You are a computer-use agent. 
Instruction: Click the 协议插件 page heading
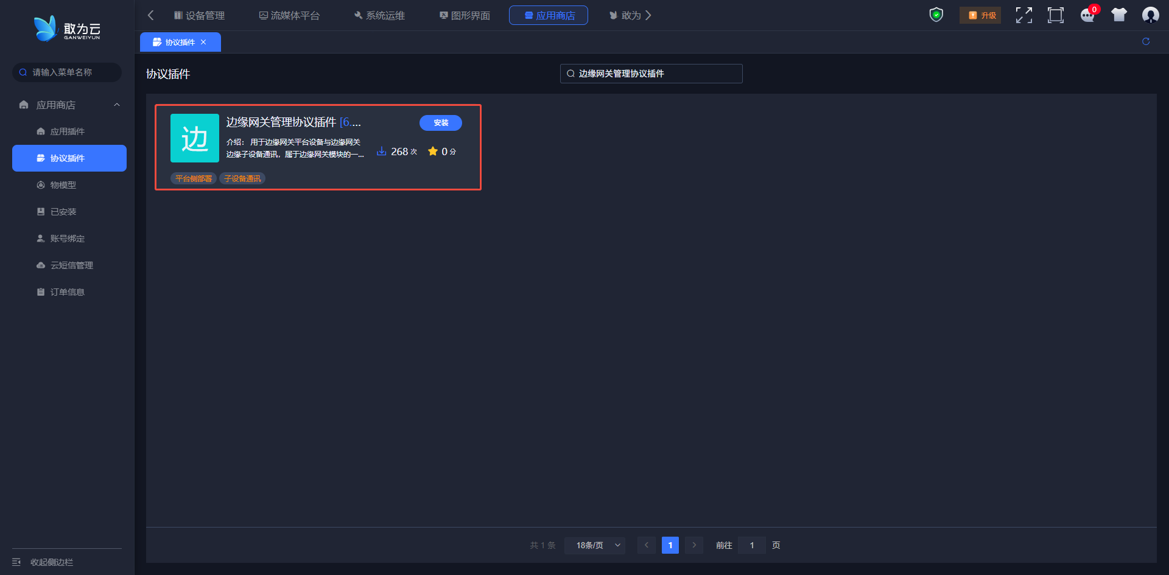click(168, 74)
